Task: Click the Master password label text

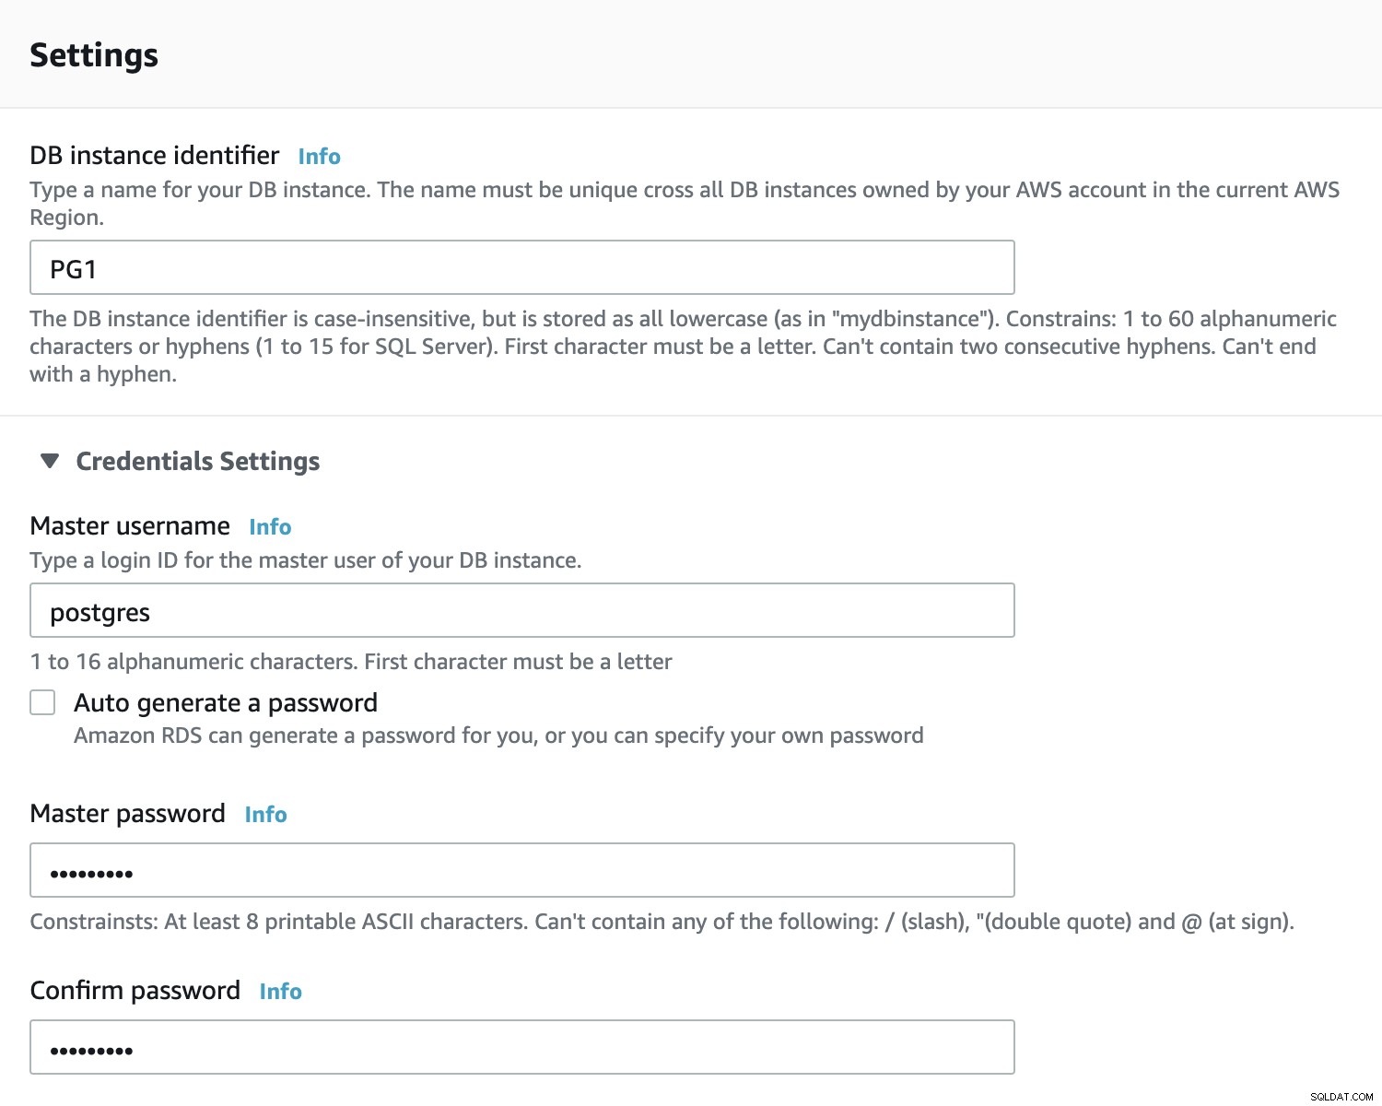Action: (x=127, y=814)
